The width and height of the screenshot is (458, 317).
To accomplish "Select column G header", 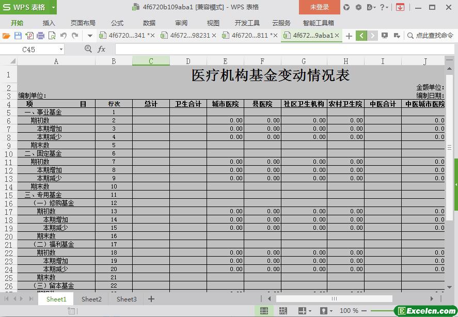I will (x=304, y=61).
